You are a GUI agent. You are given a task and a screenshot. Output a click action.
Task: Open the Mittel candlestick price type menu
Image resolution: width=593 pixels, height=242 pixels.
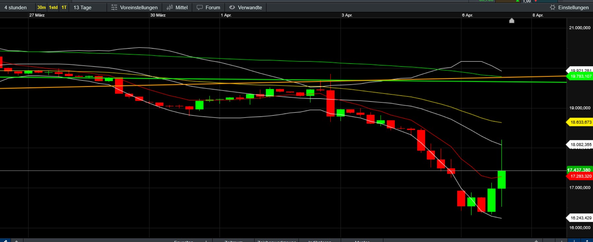pos(177,7)
